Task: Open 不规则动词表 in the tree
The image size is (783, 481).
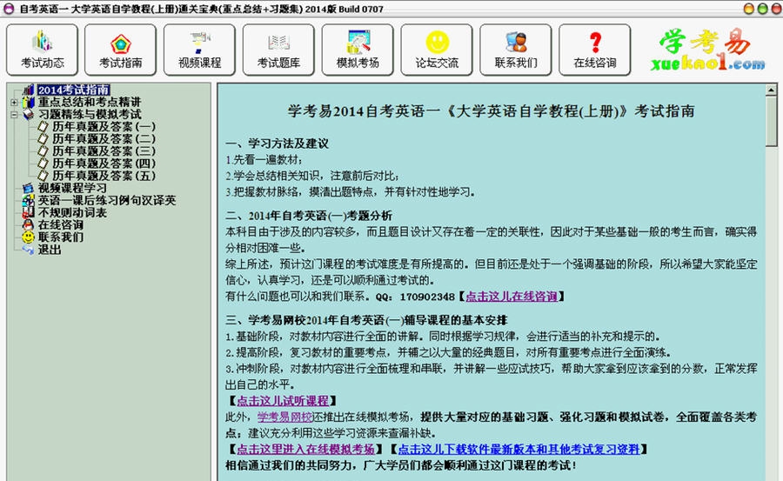Action: click(x=72, y=213)
